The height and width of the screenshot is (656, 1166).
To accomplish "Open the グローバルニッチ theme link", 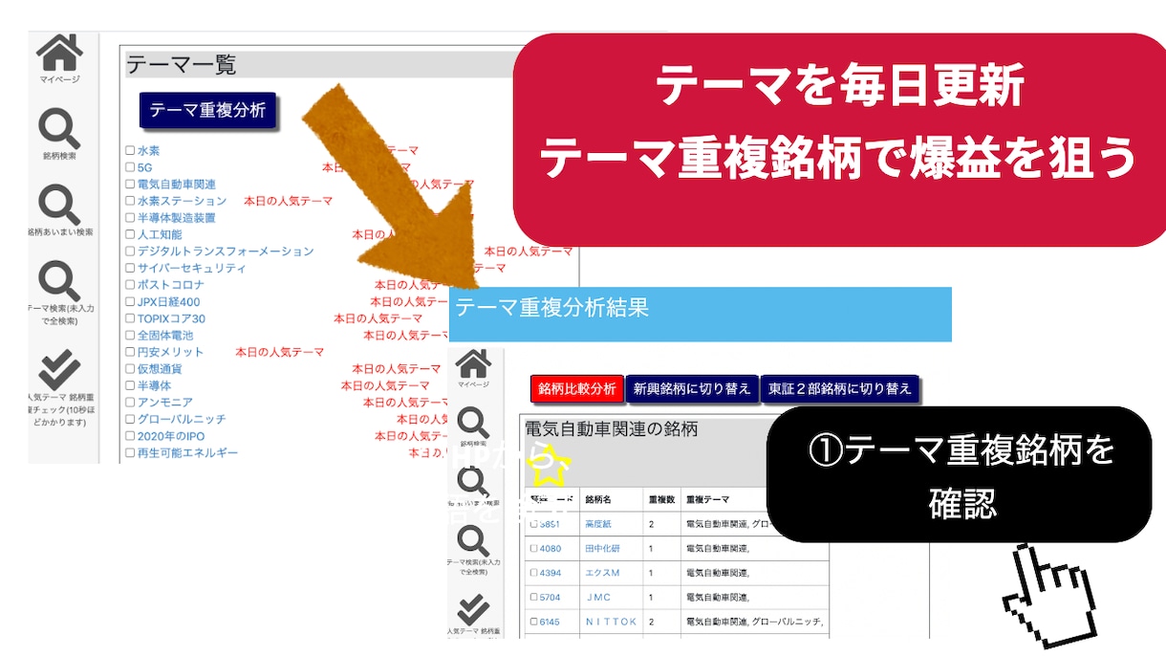I will point(181,419).
